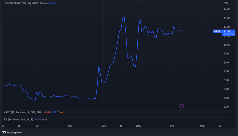Click the 3.00 price scale label
This screenshot has height=136, width=238.
(x=227, y=107)
